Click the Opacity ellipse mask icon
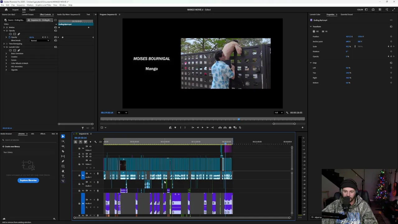Screen dimensions: 398x224 tap(10, 34)
